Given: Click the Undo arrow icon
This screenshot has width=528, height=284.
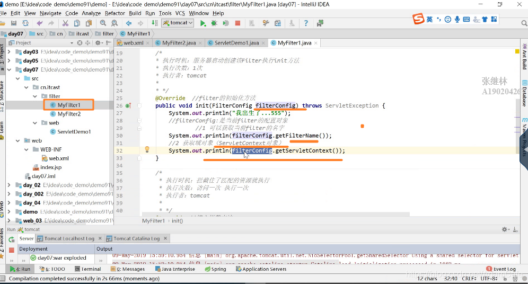Looking at the screenshot, I should tap(40, 23).
